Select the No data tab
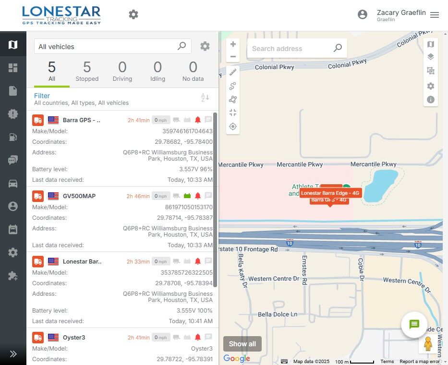Viewport: 448px width, 365px height. coord(193,72)
